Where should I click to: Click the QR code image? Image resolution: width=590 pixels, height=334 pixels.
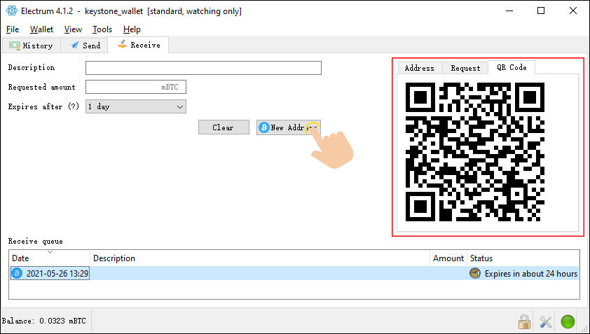[476, 151]
